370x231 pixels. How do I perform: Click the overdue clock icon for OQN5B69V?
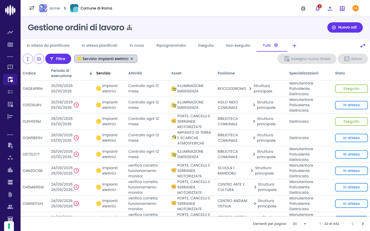pyautogui.click(x=76, y=138)
